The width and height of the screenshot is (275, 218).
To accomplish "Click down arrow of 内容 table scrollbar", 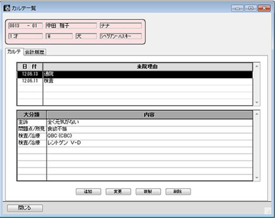I will click(257, 178).
